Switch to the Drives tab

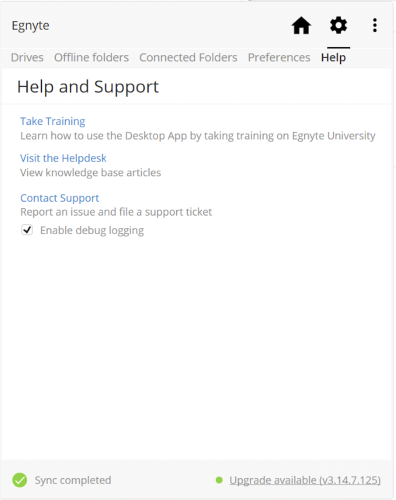26,57
